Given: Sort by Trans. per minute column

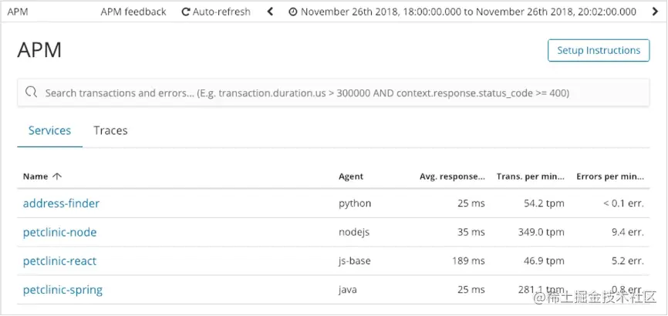Looking at the screenshot, I should click(531, 176).
